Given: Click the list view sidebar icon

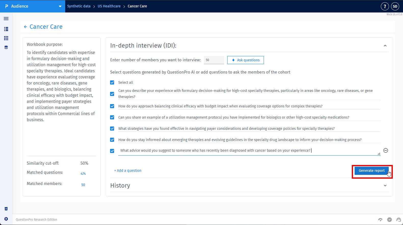Looking at the screenshot, I should click(6, 29).
